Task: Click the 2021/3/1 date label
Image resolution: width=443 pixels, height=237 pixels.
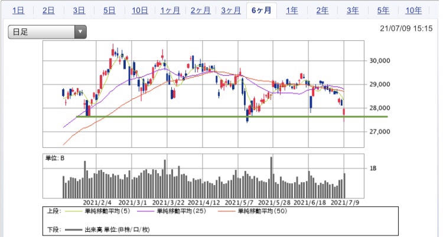Action: coord(132,203)
